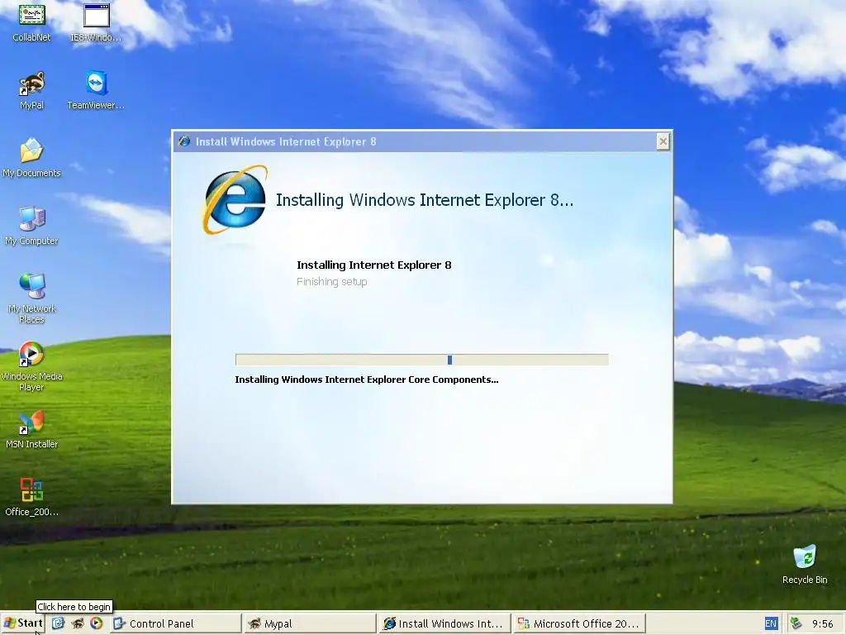The height and width of the screenshot is (635, 846).
Task: Click the 9:56 clock in the tray
Action: coord(823,623)
